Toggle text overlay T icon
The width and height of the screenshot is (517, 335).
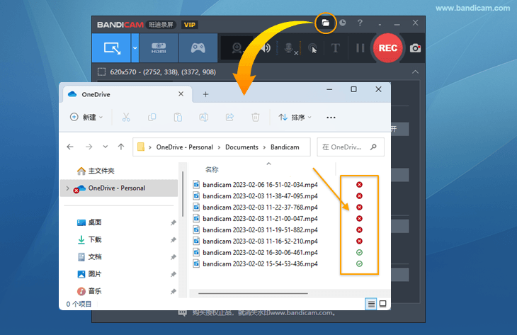point(335,48)
